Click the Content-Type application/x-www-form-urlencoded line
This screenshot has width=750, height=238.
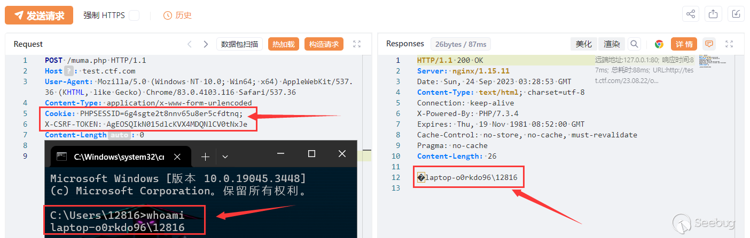[148, 103]
